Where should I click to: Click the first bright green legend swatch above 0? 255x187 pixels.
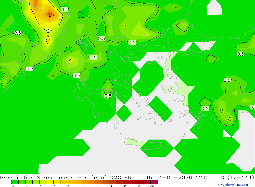(x=15, y=182)
